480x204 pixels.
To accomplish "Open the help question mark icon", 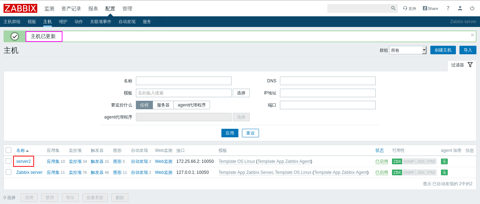I will (x=448, y=8).
